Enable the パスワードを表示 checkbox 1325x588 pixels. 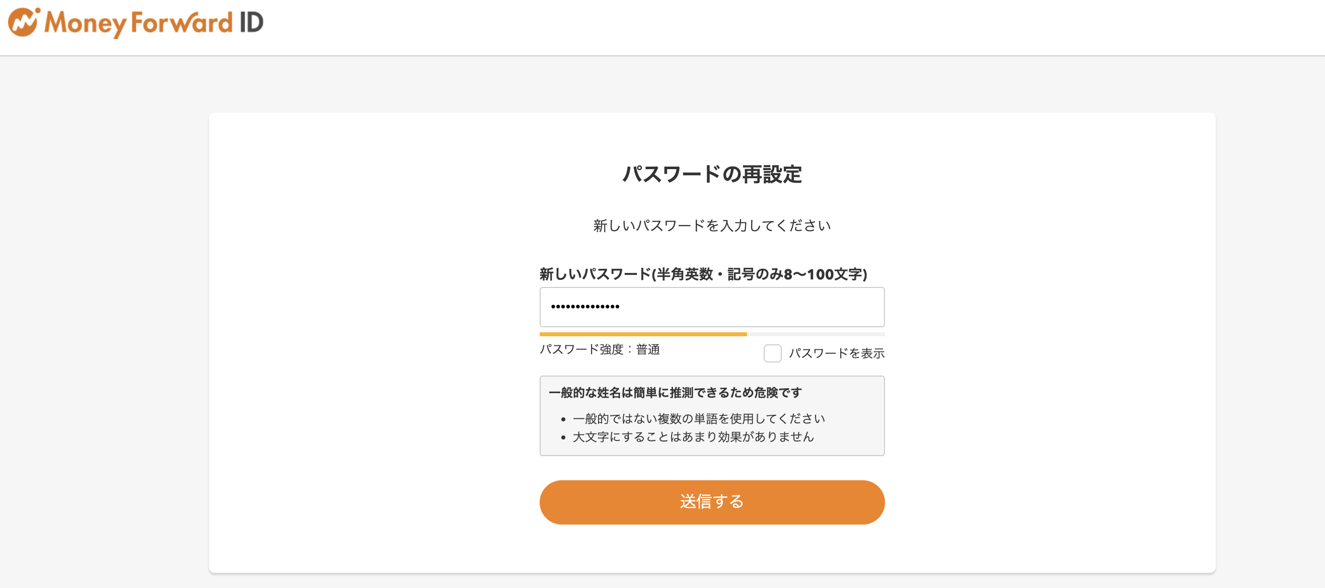[x=772, y=353]
